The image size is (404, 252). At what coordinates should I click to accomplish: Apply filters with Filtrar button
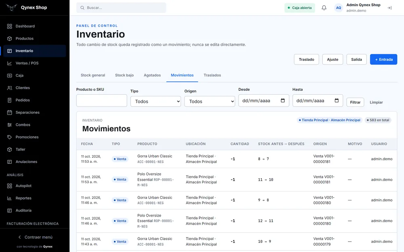355,102
